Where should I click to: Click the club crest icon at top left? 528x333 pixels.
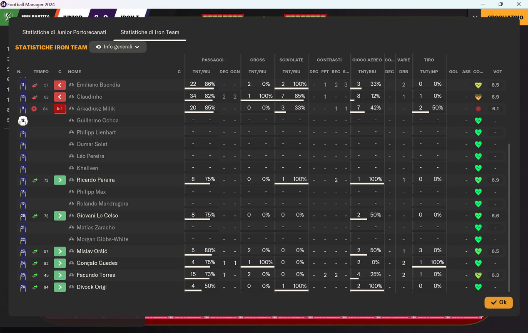pos(8,17)
